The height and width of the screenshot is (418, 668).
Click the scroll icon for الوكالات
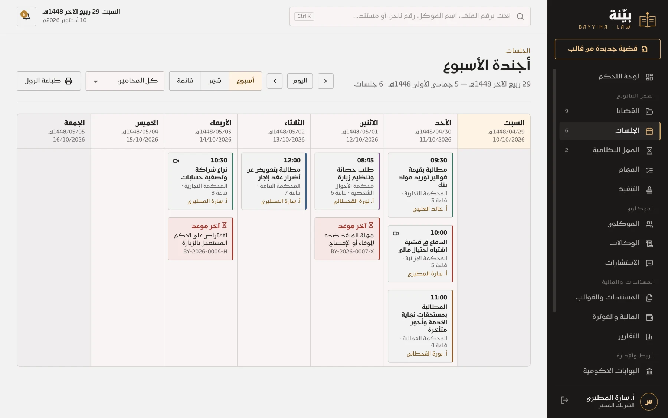pyautogui.click(x=649, y=244)
